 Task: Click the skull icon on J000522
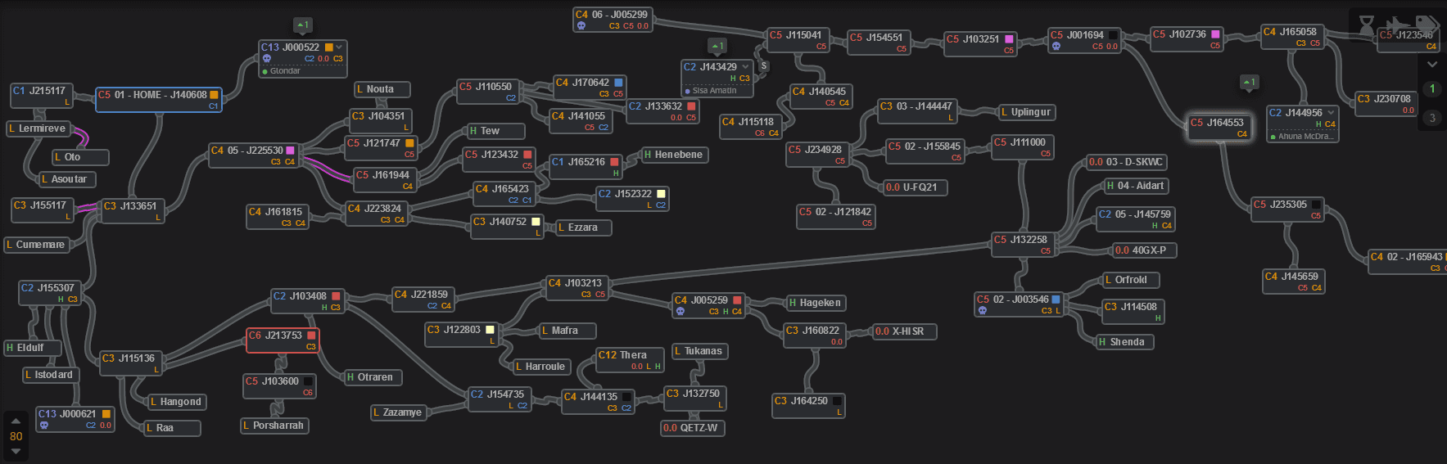pyautogui.click(x=266, y=59)
